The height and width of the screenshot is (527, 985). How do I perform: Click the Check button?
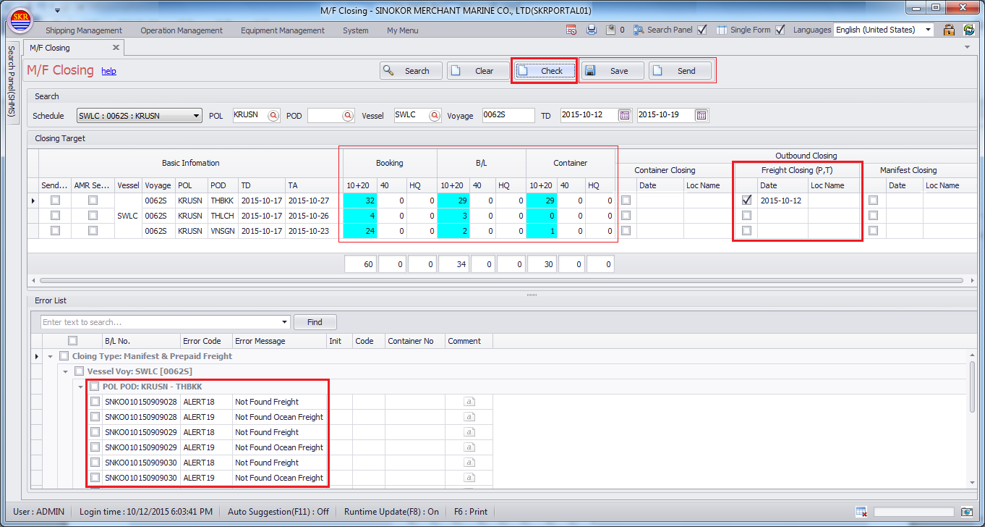coord(545,70)
